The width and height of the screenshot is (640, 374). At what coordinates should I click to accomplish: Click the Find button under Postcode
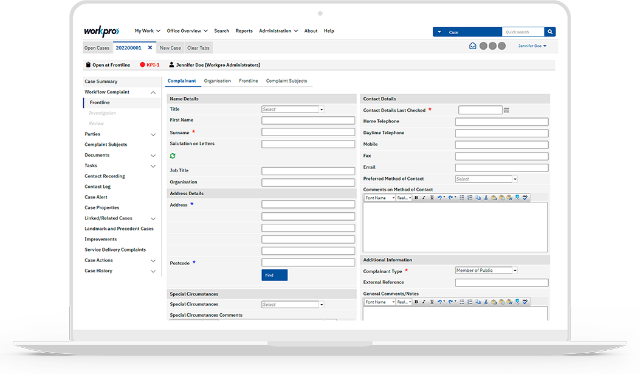point(274,274)
